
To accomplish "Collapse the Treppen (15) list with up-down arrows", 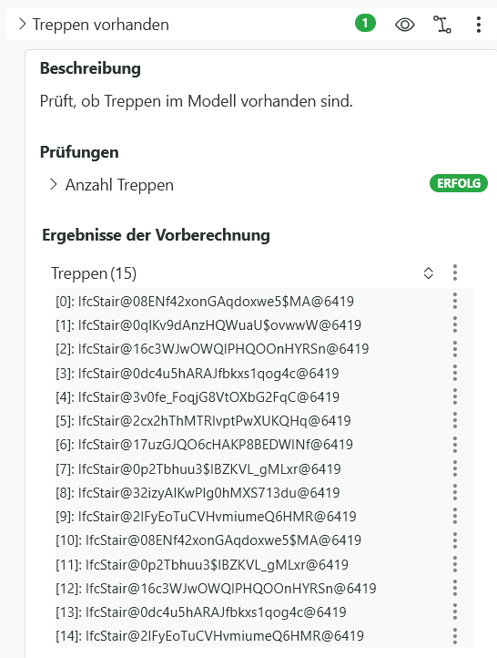I will [428, 273].
